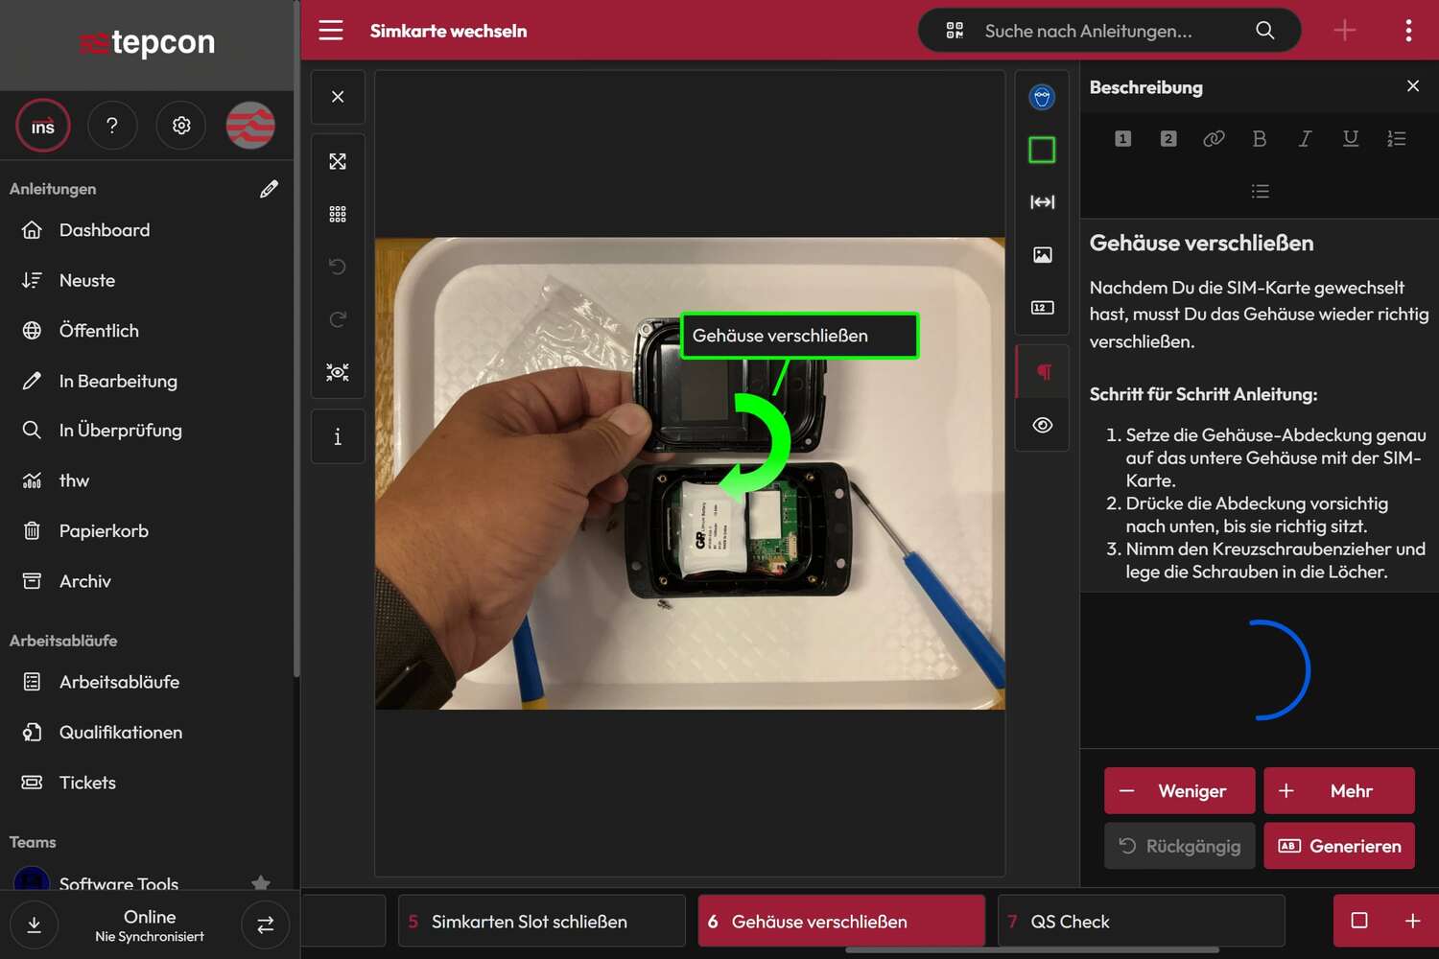Select the green rectangle annotation tool
The width and height of the screenshot is (1439, 959).
pyautogui.click(x=1042, y=149)
